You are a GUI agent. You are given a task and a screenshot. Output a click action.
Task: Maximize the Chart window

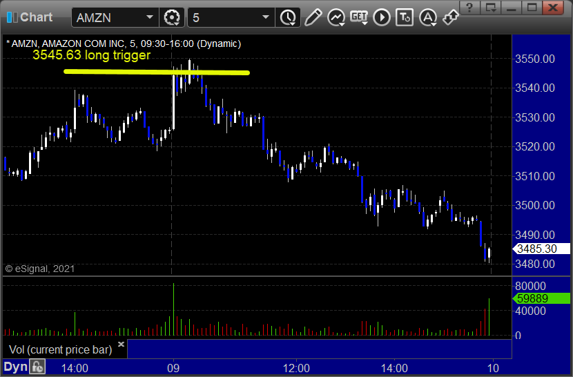(532, 8)
